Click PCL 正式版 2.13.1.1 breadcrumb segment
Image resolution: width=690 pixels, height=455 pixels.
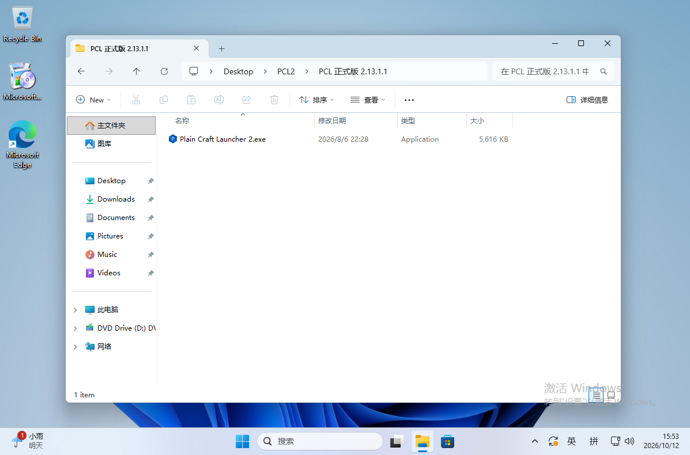tap(353, 71)
